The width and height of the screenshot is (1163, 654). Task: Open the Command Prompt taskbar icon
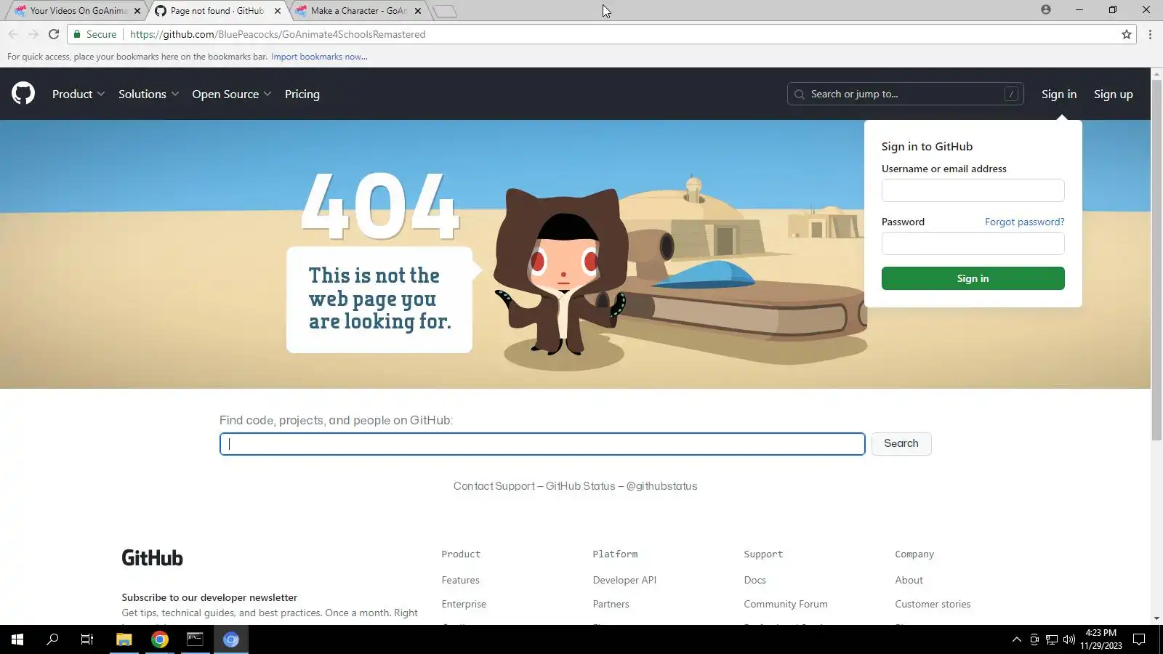(x=196, y=639)
